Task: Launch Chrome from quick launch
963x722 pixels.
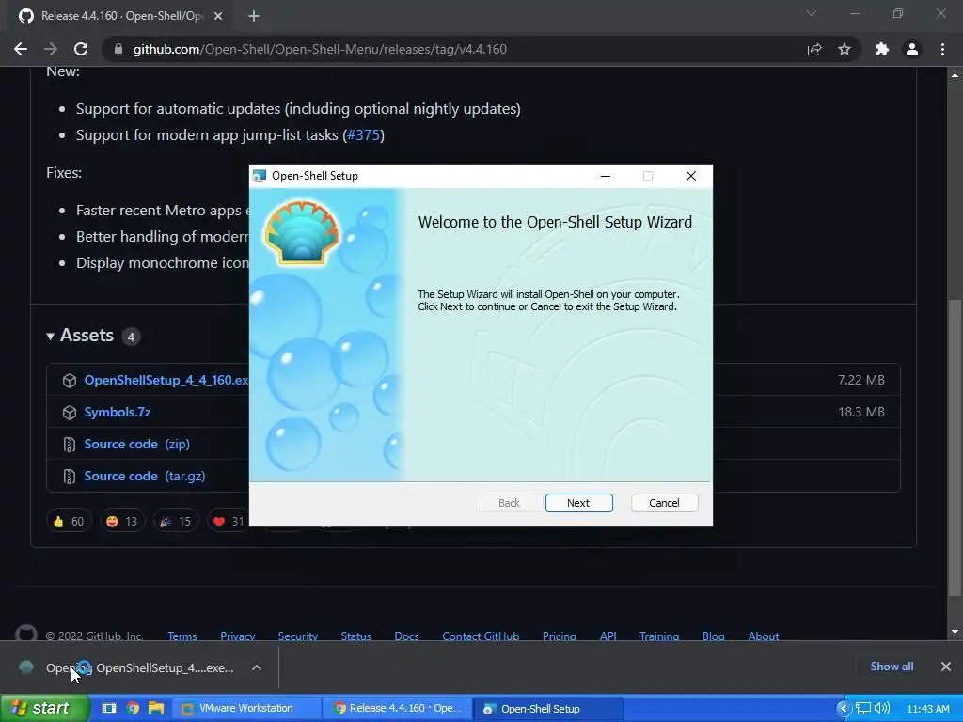Action: [x=133, y=708]
